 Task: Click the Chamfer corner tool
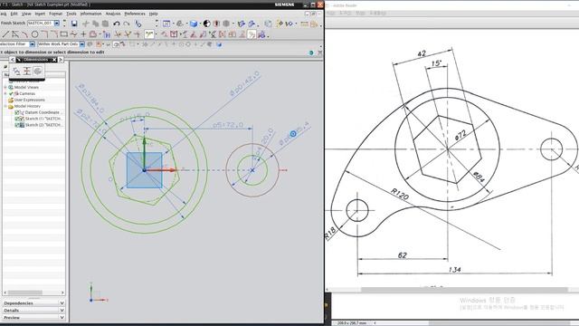[54, 34]
